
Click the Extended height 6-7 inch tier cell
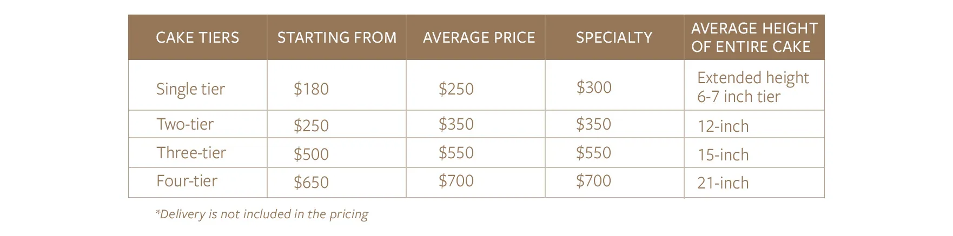pos(753,87)
